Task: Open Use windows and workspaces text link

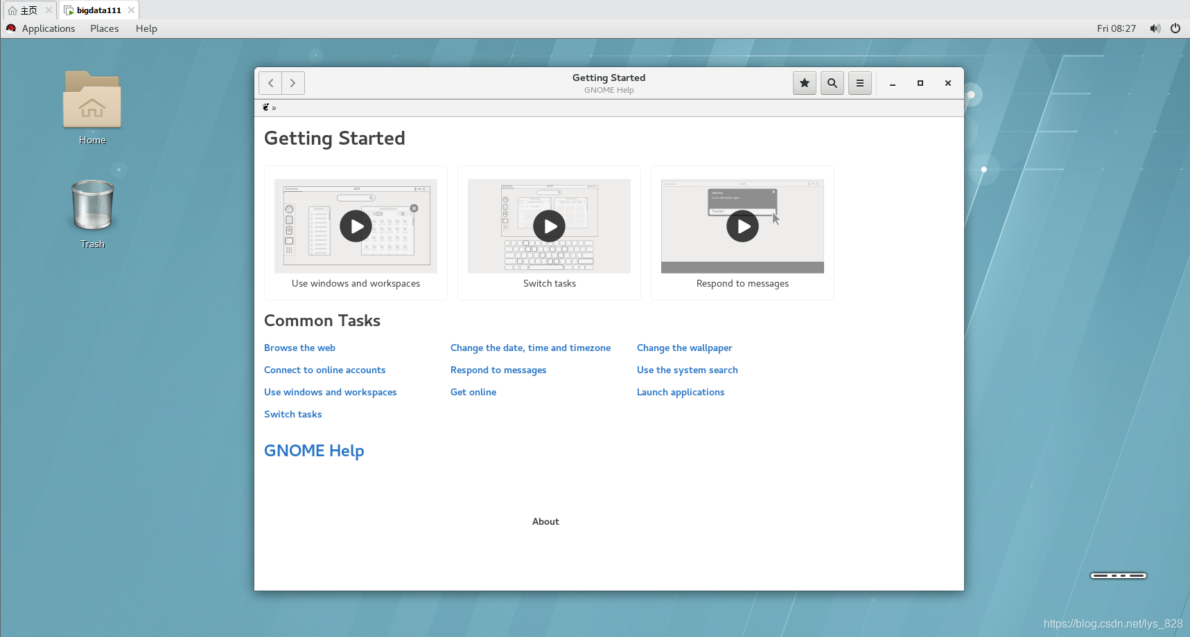Action: (x=331, y=392)
